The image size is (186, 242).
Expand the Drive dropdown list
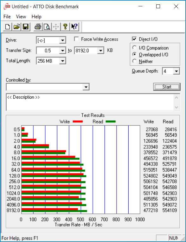(x=62, y=40)
